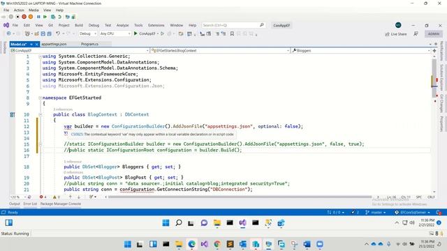The height and width of the screenshot is (251, 447).
Task: Open the VM Action menu
Action: tap(19, 10)
